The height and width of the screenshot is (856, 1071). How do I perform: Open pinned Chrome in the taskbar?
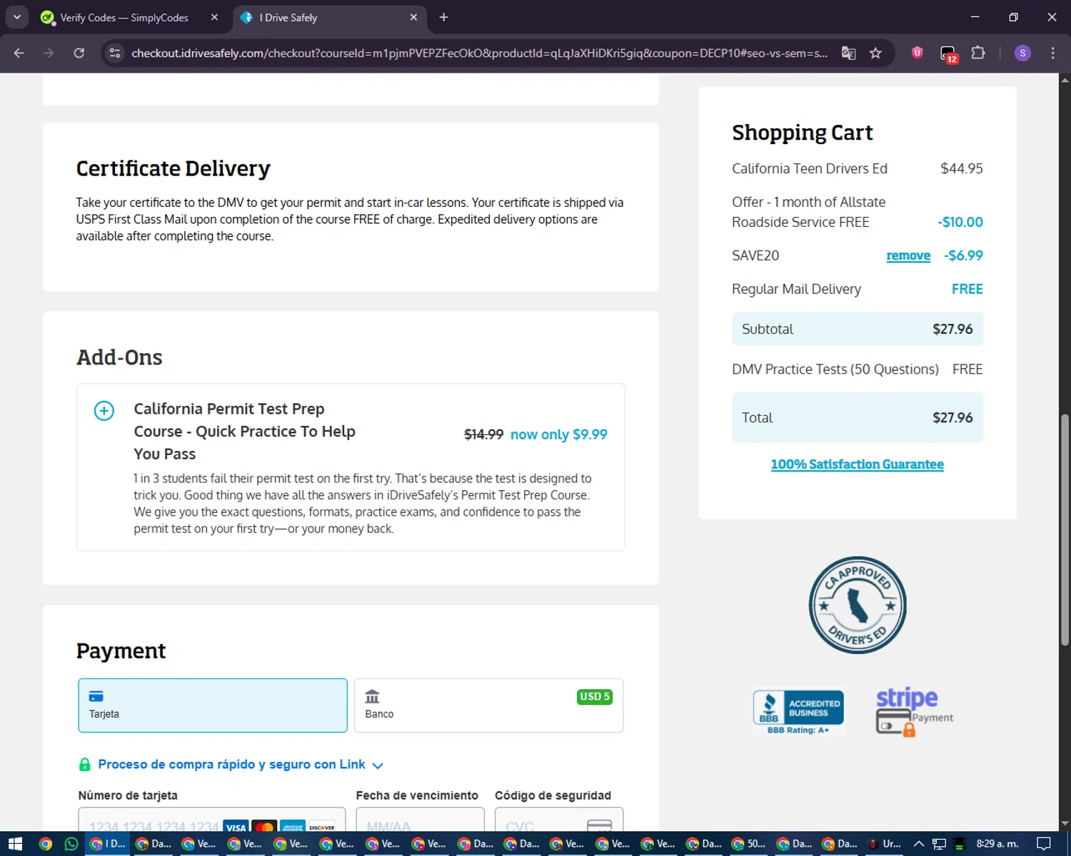coord(45,844)
